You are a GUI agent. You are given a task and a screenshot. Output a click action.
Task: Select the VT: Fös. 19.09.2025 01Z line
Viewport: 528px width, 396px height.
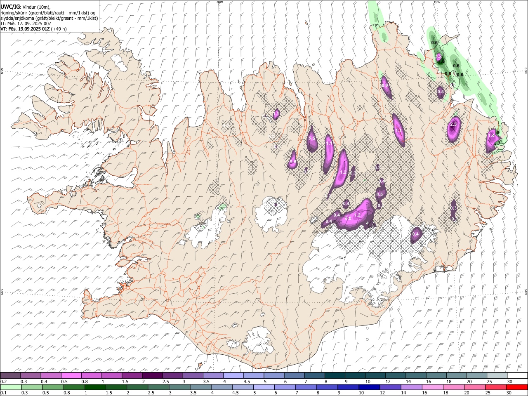[26, 29]
